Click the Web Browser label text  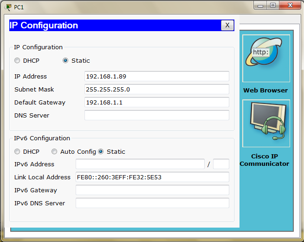click(x=265, y=90)
